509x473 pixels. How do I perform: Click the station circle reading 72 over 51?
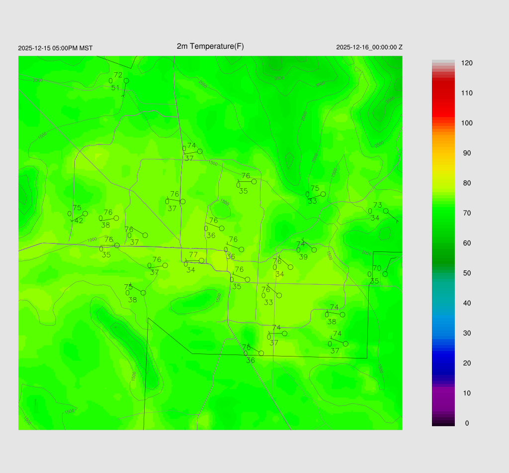pos(126,81)
